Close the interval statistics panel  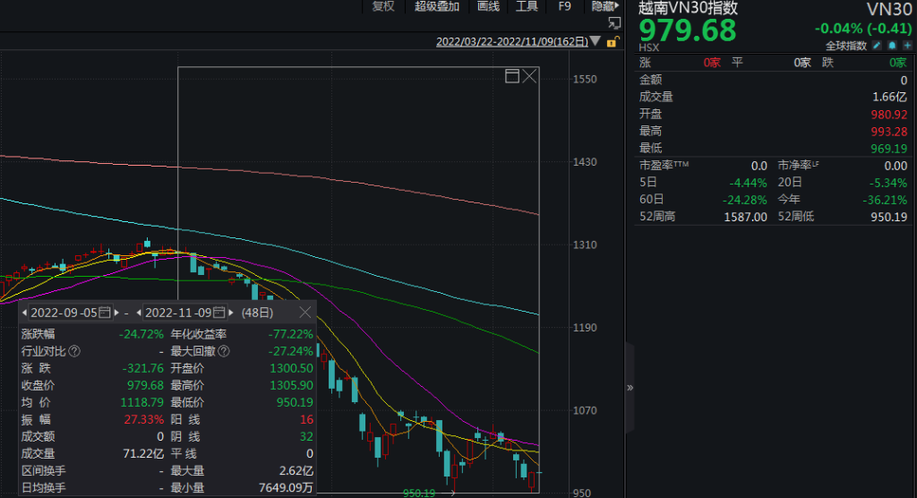pos(305,313)
